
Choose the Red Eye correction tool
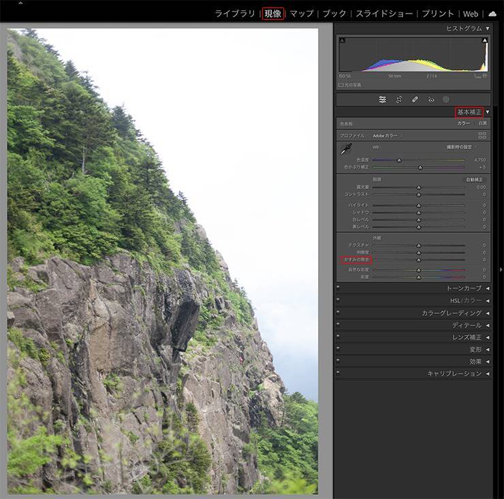tap(431, 100)
